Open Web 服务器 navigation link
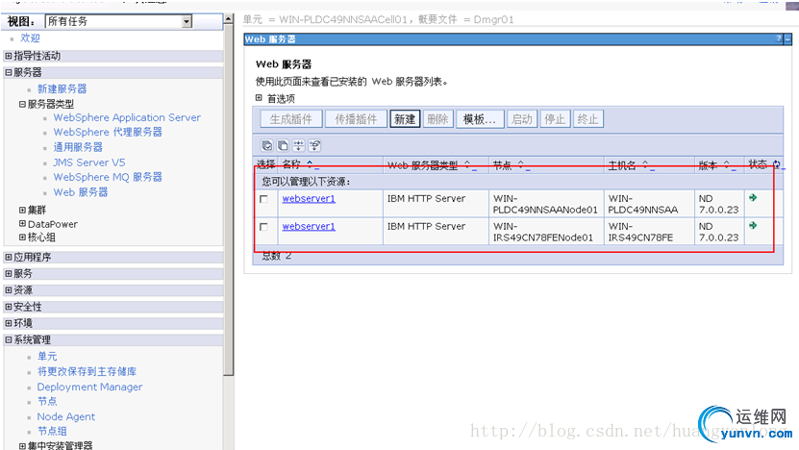 pyautogui.click(x=81, y=192)
